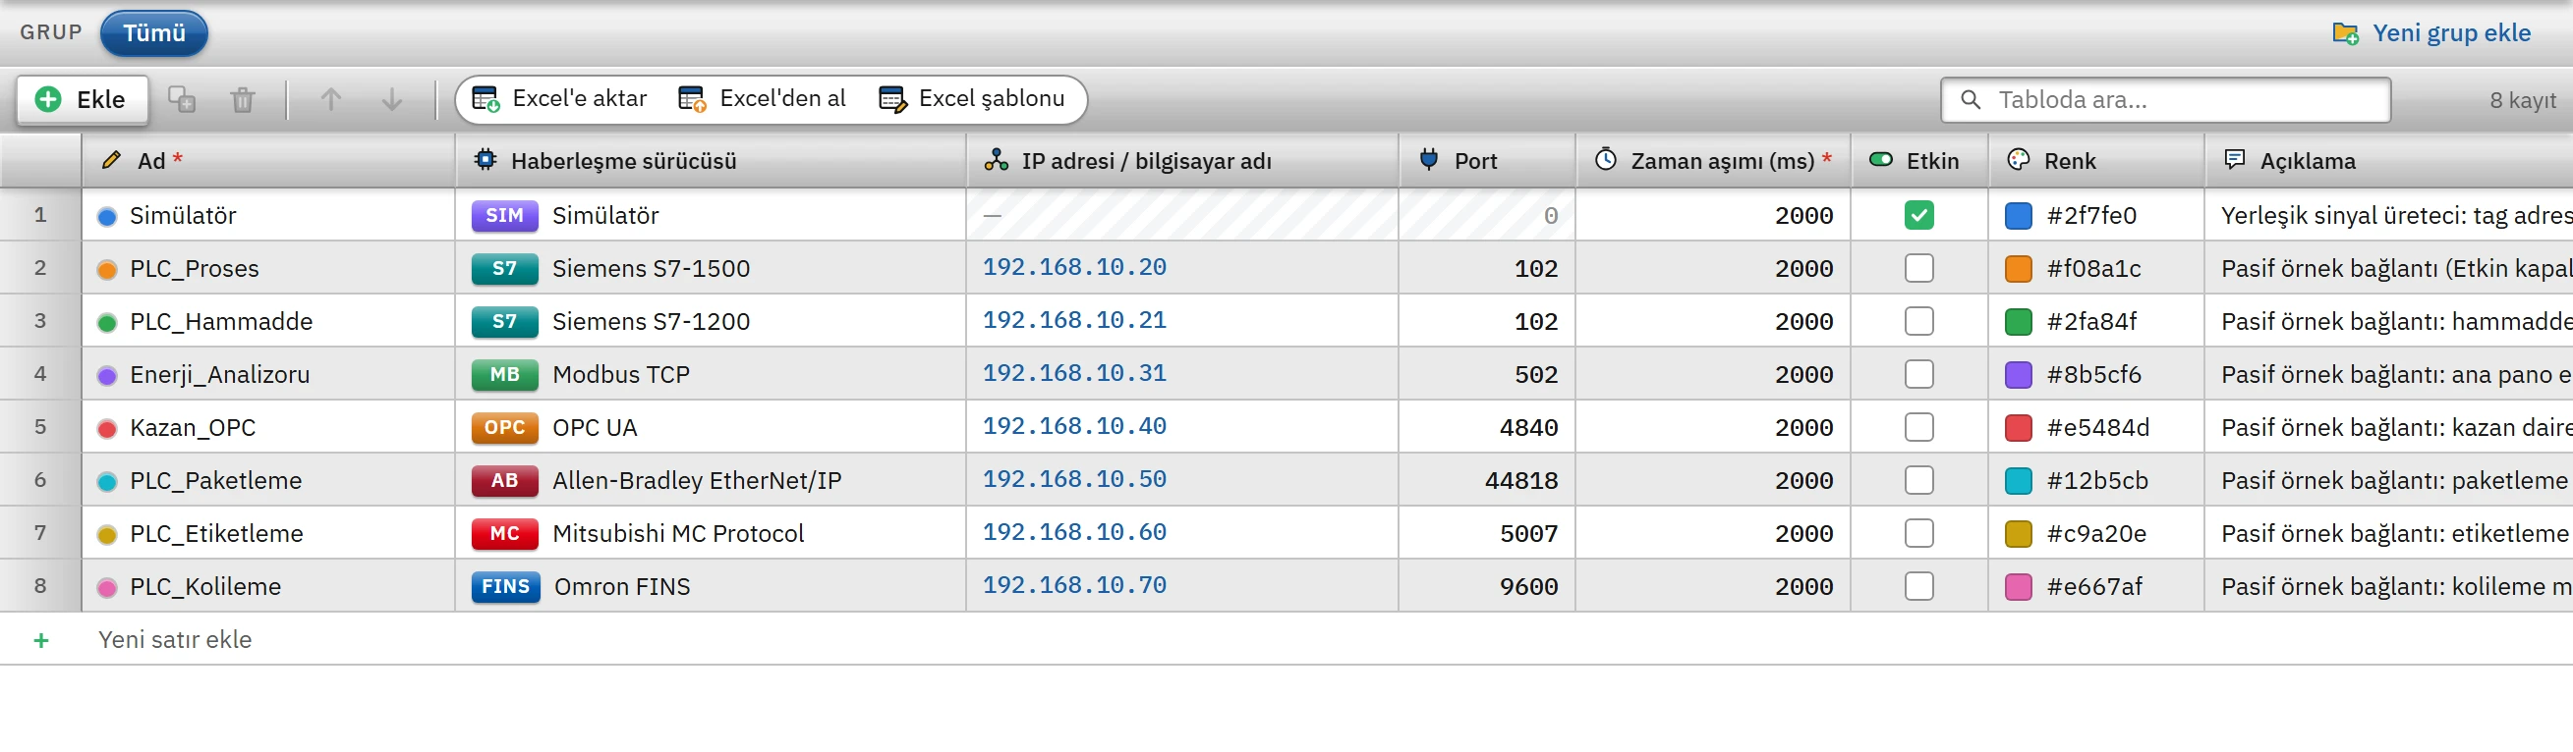The image size is (2573, 752).
Task: Click the AB badge for Allen-Bradley
Action: 504,480
